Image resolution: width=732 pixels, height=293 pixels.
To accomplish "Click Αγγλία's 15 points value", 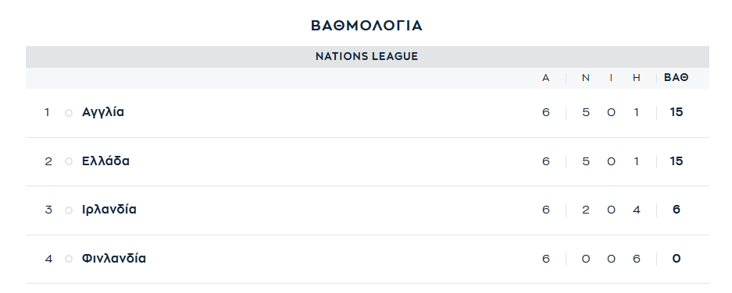I will pos(676,112).
